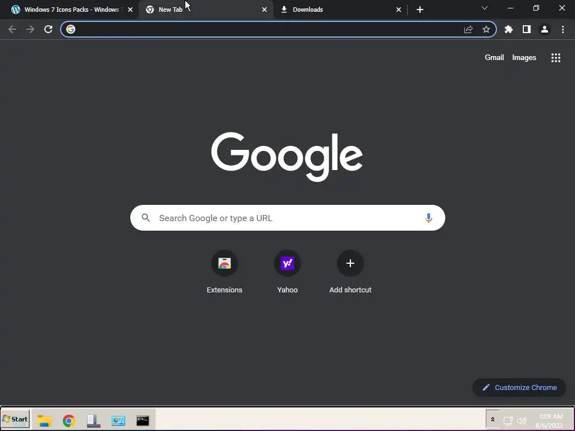
Task: Click the Customize Chrome button
Action: click(519, 387)
